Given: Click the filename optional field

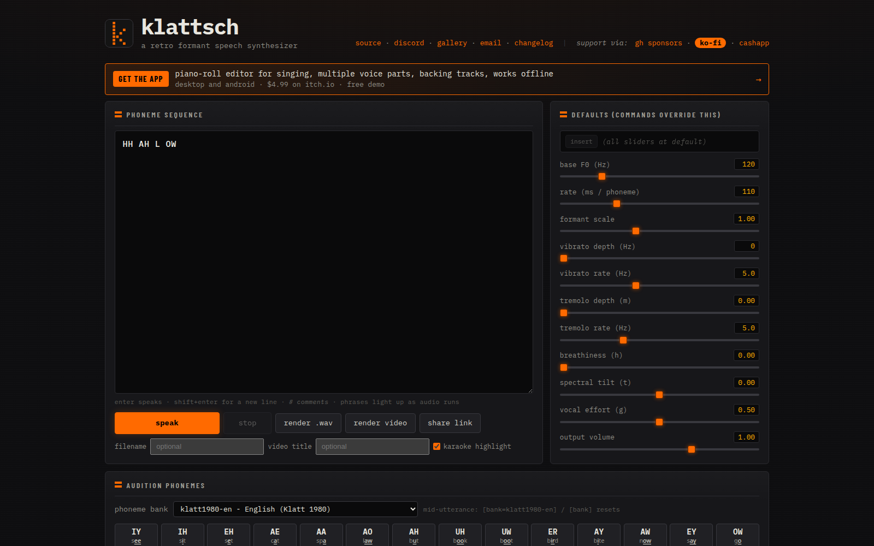Looking at the screenshot, I should tap(207, 447).
